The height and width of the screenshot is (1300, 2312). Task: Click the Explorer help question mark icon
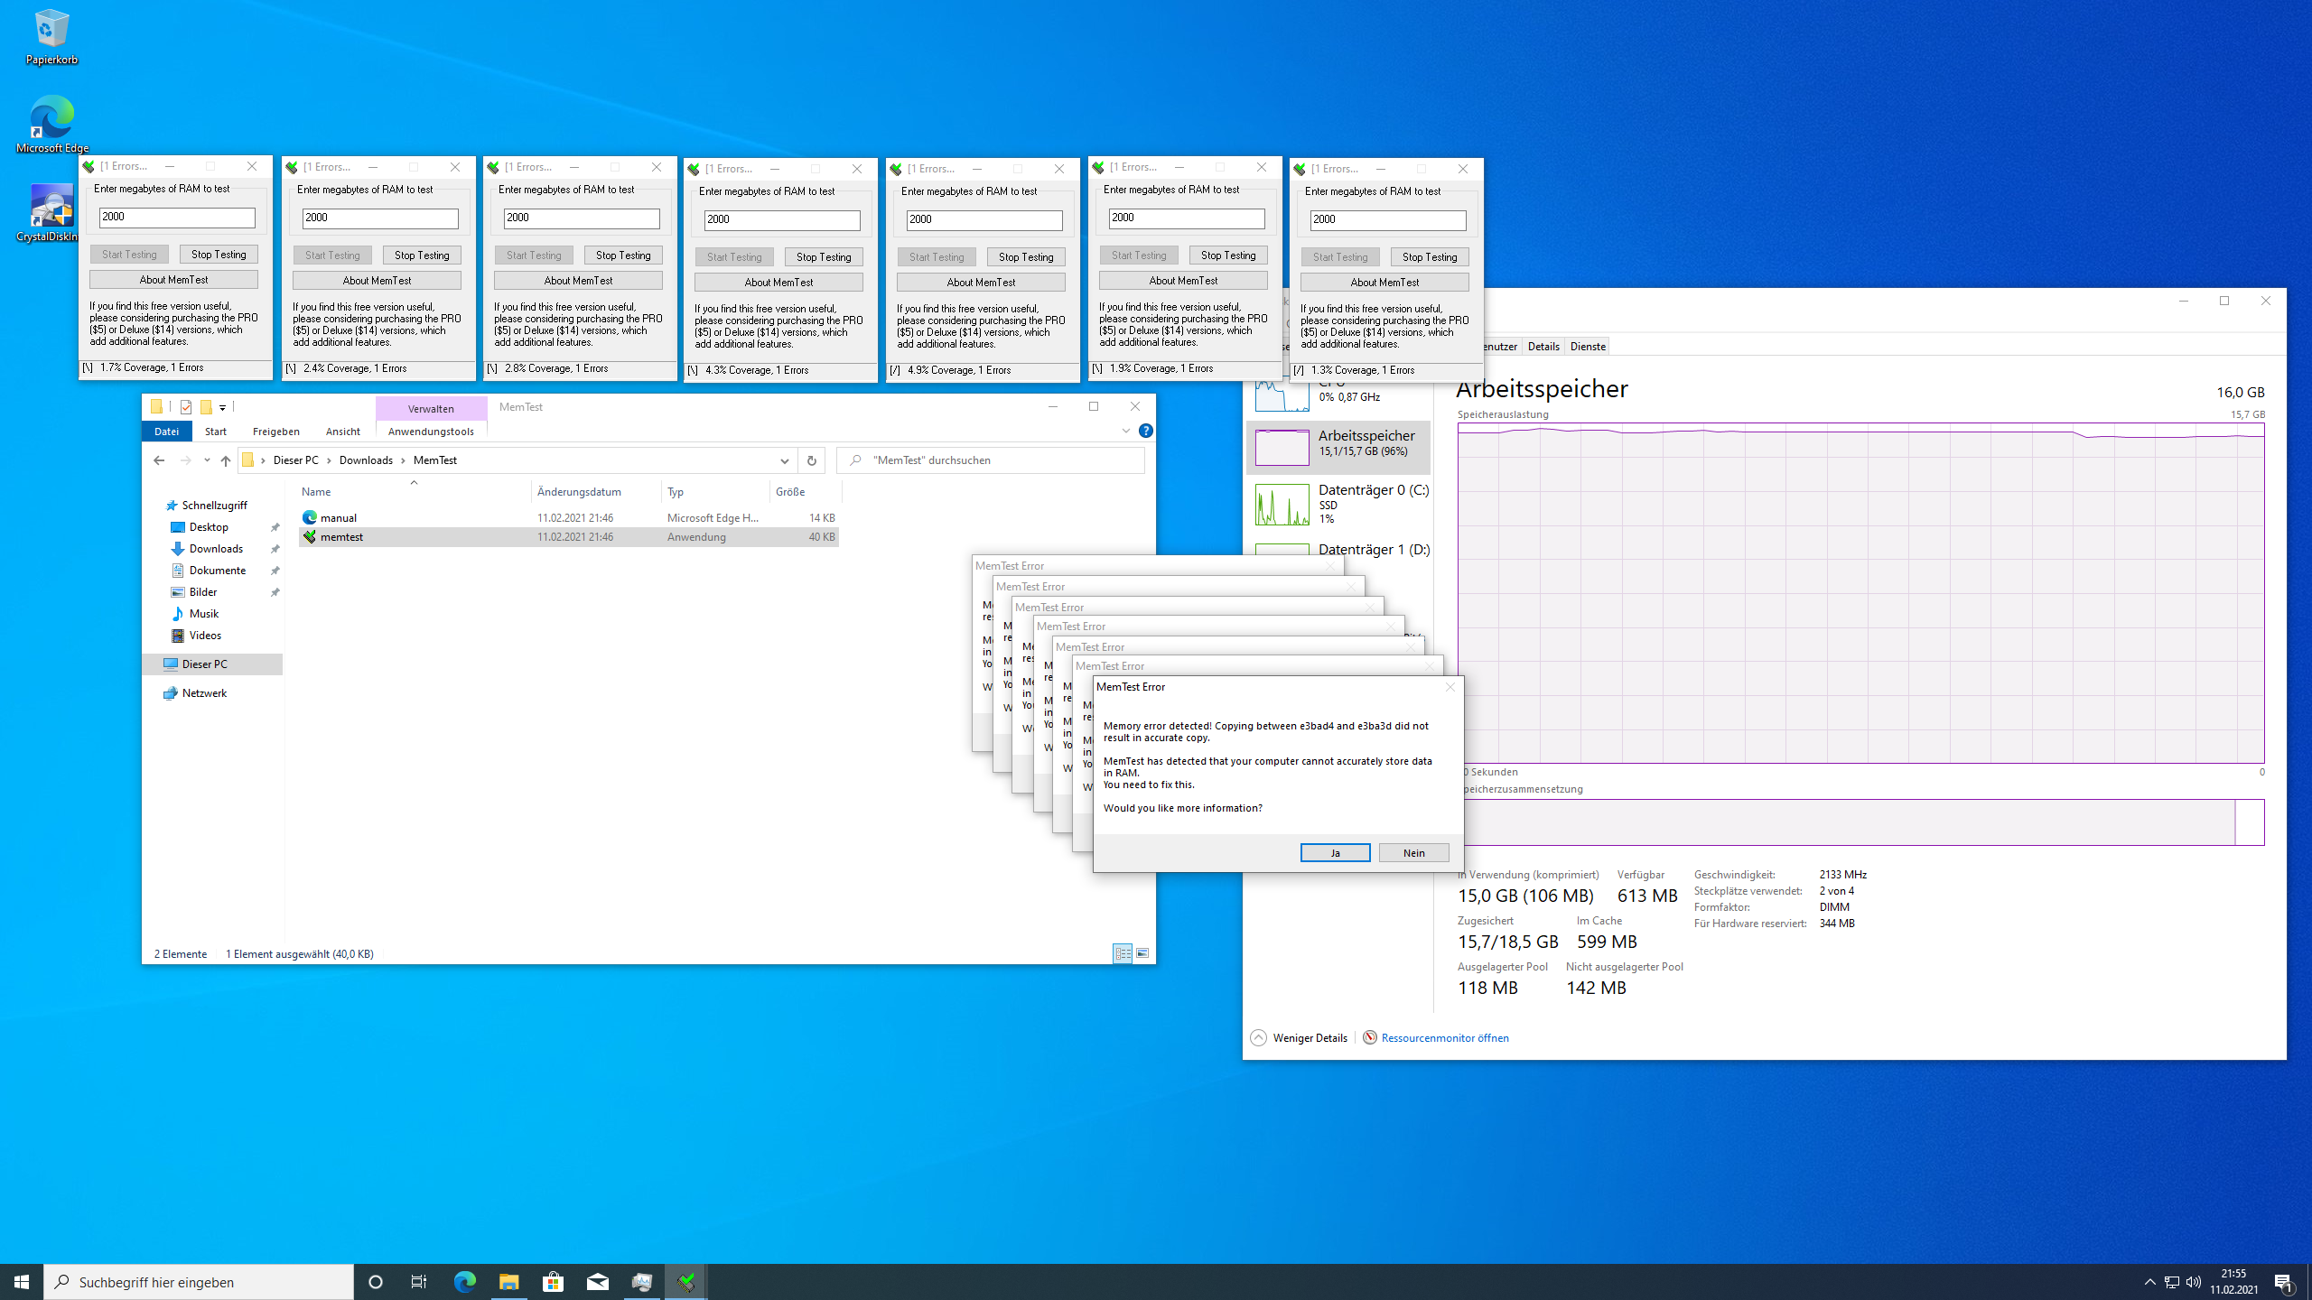tap(1145, 432)
